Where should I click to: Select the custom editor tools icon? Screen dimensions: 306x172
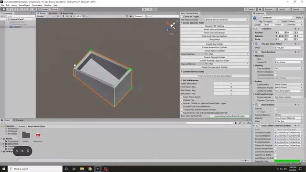[x=34, y=9]
